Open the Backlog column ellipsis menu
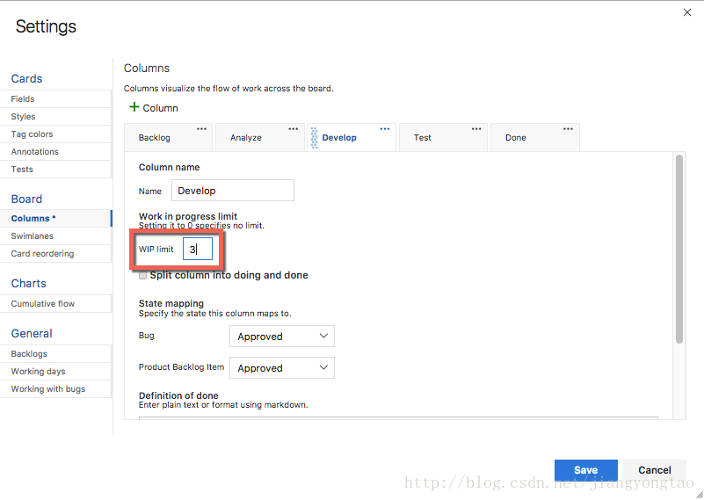This screenshot has height=500, width=704. coord(201,129)
